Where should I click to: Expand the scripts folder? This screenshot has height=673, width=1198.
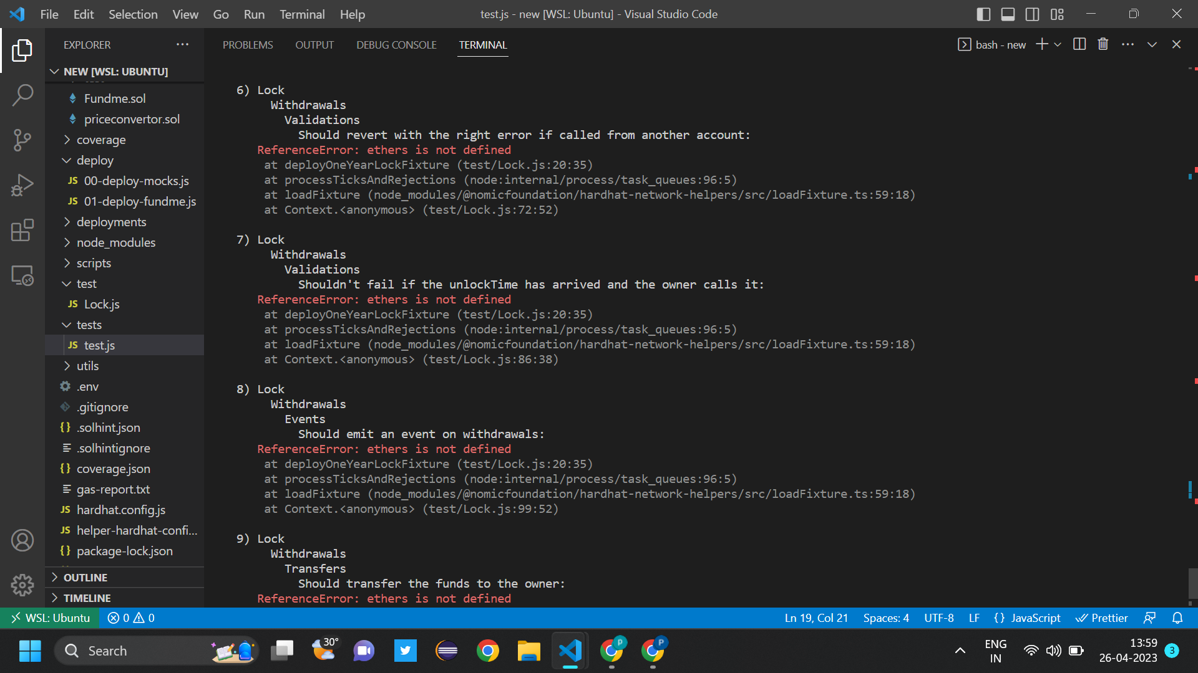tap(94, 263)
